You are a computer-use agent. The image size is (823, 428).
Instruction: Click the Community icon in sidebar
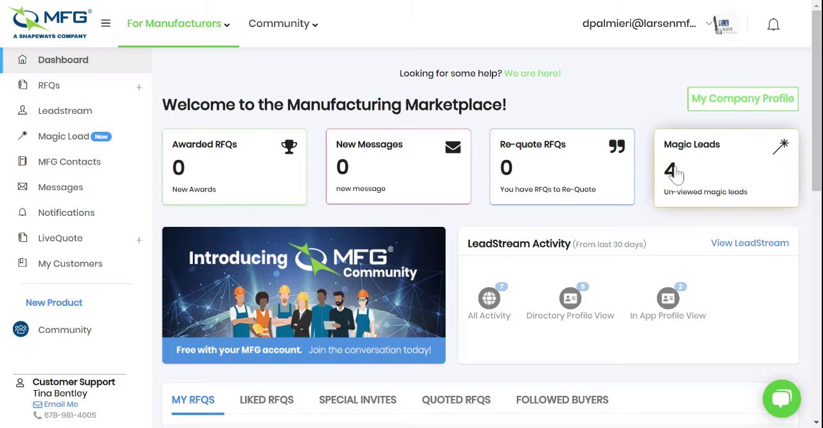click(21, 330)
